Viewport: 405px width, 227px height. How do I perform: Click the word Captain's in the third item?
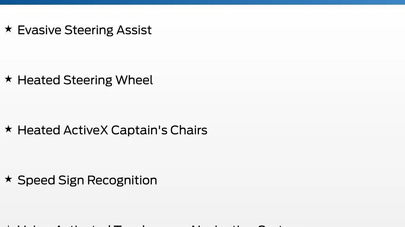(x=139, y=131)
